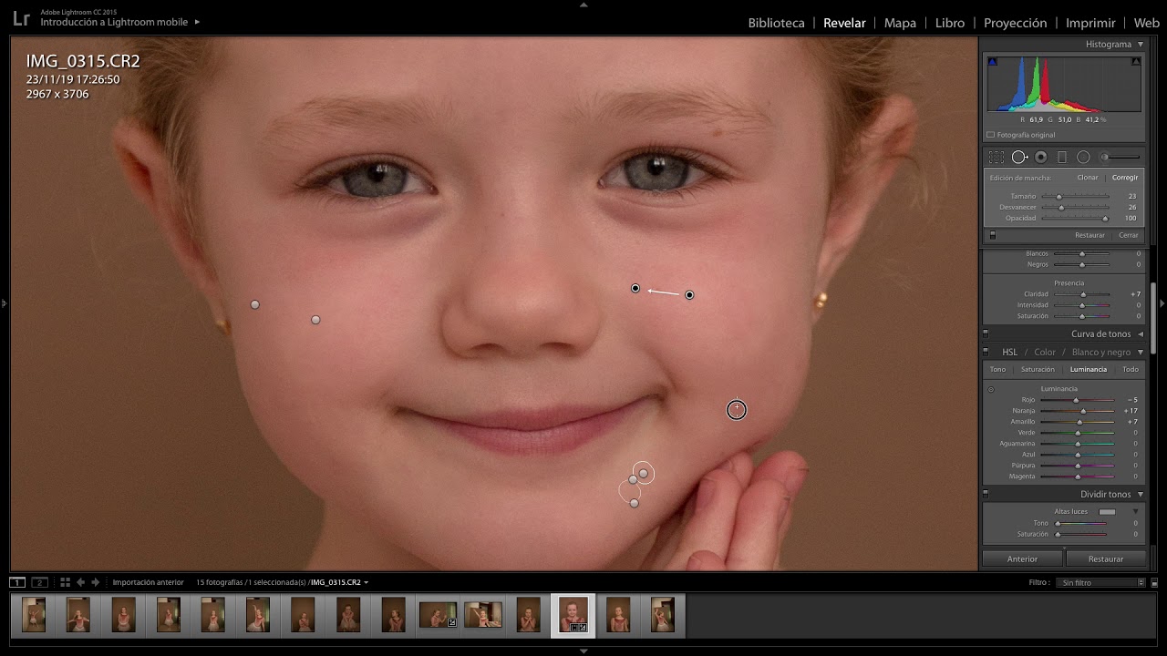Switch HSL view to Todo tab
The width and height of the screenshot is (1167, 656).
click(x=1131, y=370)
